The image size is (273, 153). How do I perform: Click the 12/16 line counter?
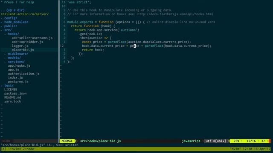pyautogui.click(x=251, y=141)
